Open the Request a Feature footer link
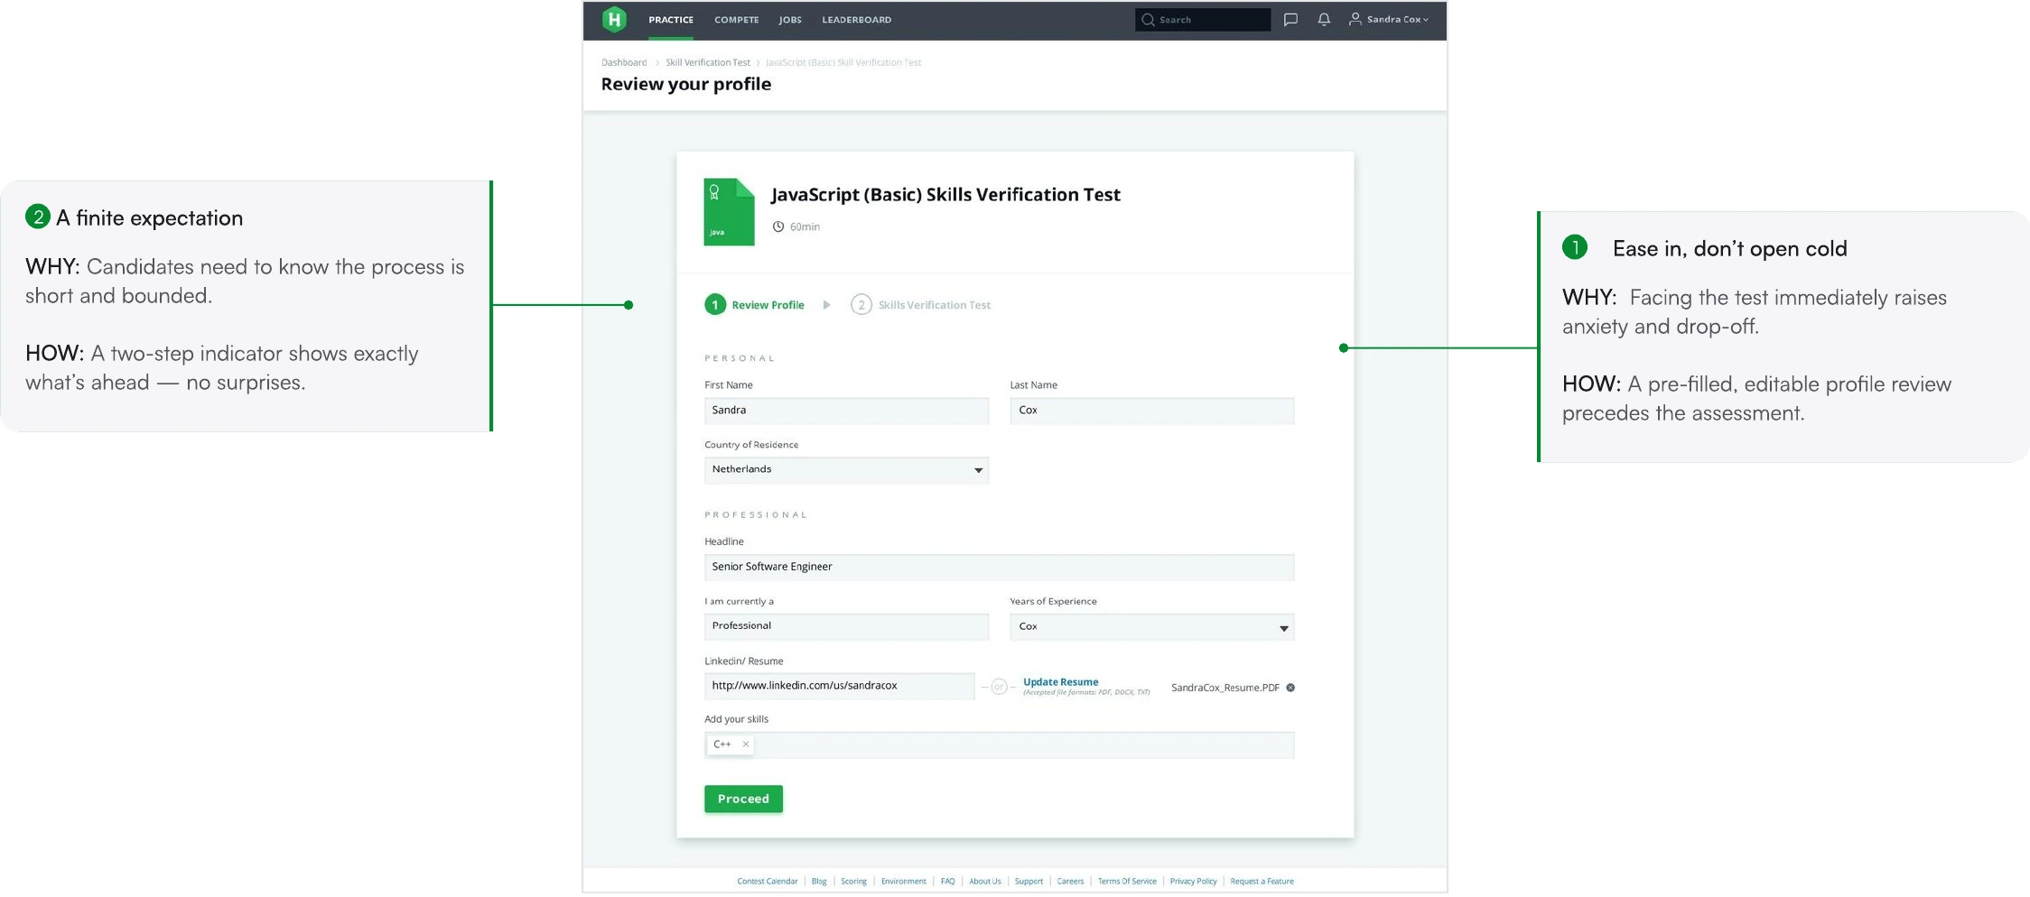This screenshot has width=2030, height=897. point(1262,882)
